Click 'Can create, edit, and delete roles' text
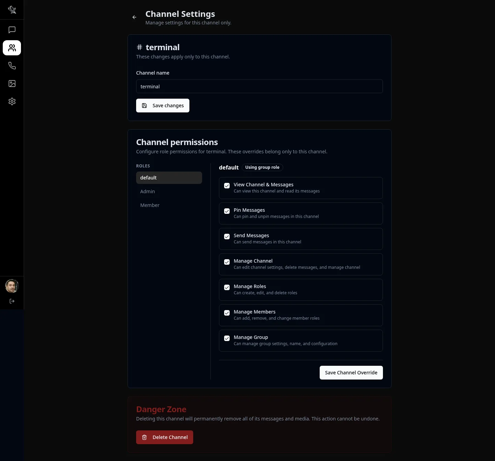Viewport: 495px width, 461px height. point(265,293)
